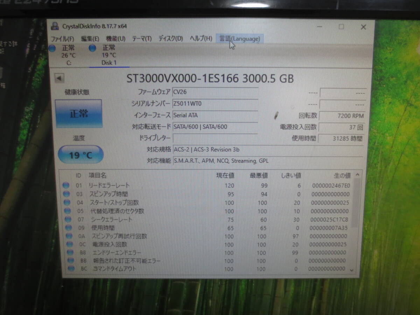420x315 pixels.
Task: Click the 最悪値 column header
Action: pos(259,175)
